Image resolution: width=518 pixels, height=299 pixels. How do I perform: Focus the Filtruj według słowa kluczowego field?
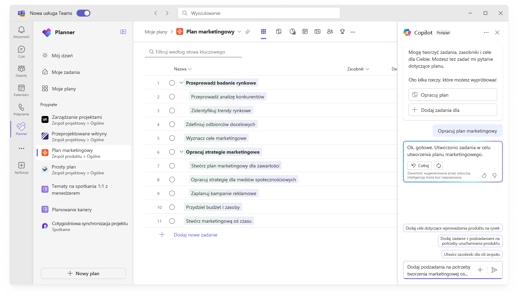tap(193, 52)
